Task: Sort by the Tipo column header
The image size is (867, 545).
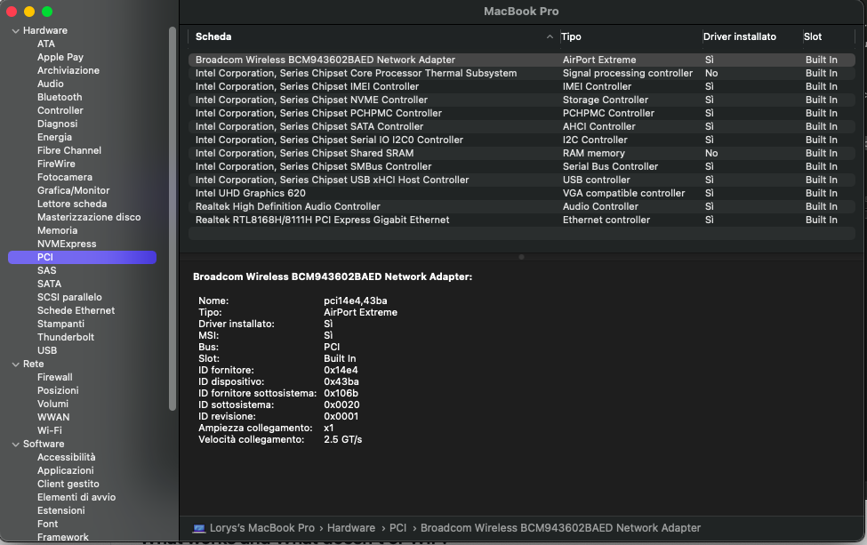Action: click(x=571, y=36)
